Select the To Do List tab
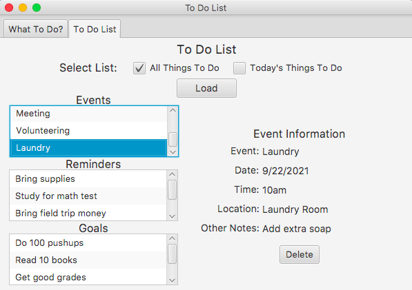Image resolution: width=412 pixels, height=290 pixels. click(95, 29)
